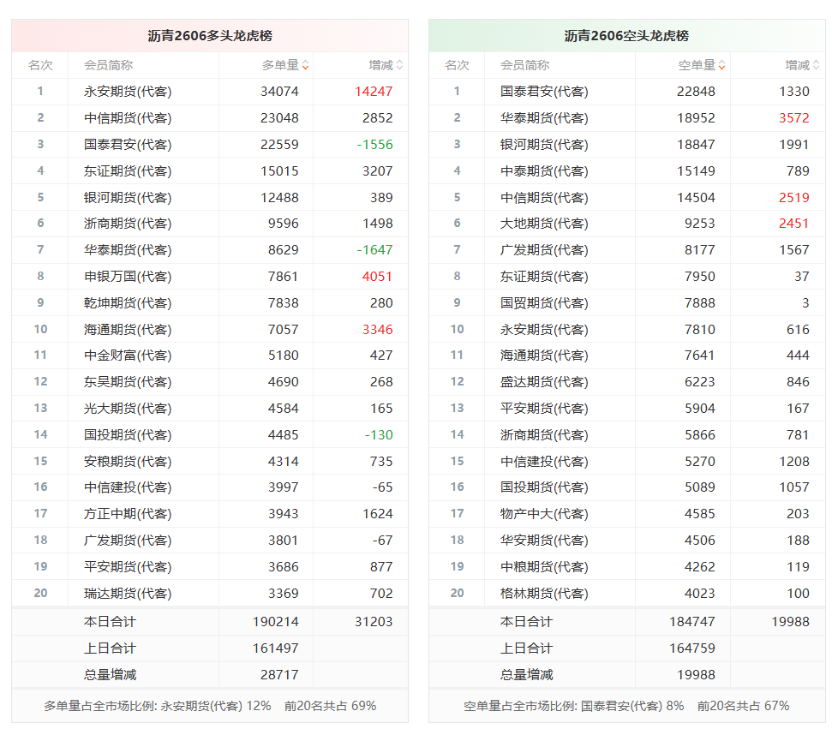
Task: Select 申银万国(代客) row name
Action: (x=128, y=277)
